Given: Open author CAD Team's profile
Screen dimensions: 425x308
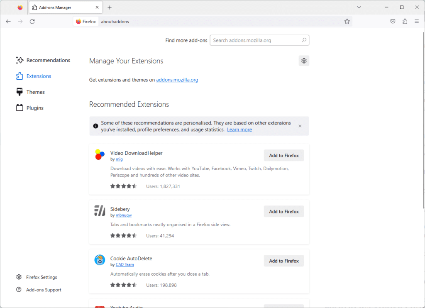Looking at the screenshot, I should coord(125,264).
